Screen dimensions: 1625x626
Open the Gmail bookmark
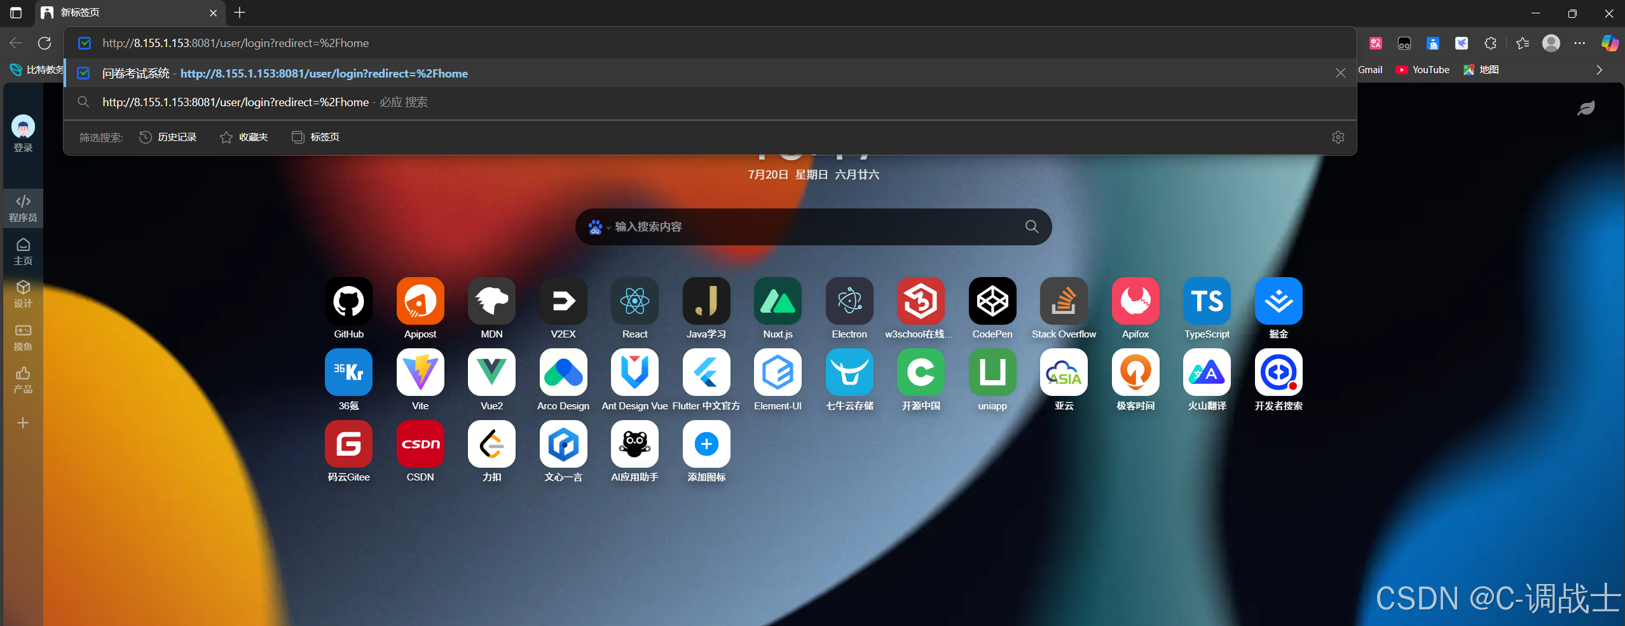pyautogui.click(x=1370, y=70)
